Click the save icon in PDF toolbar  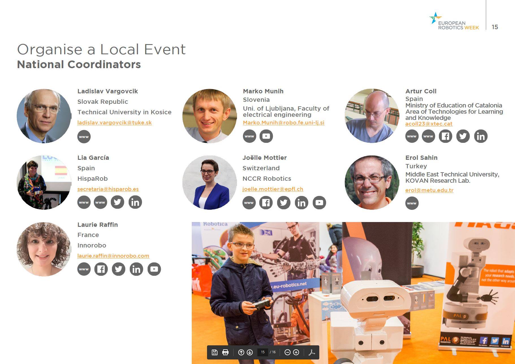coord(214,352)
